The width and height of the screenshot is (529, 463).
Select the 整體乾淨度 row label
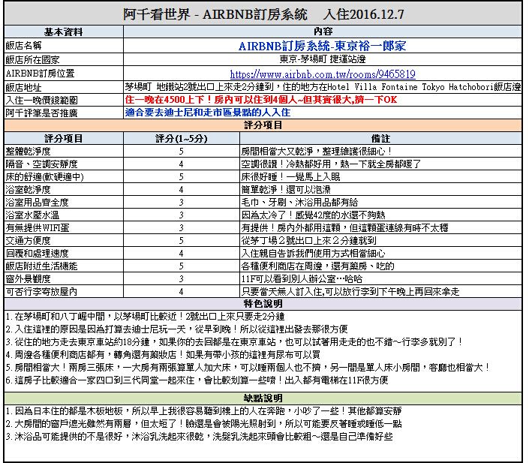[28, 152]
